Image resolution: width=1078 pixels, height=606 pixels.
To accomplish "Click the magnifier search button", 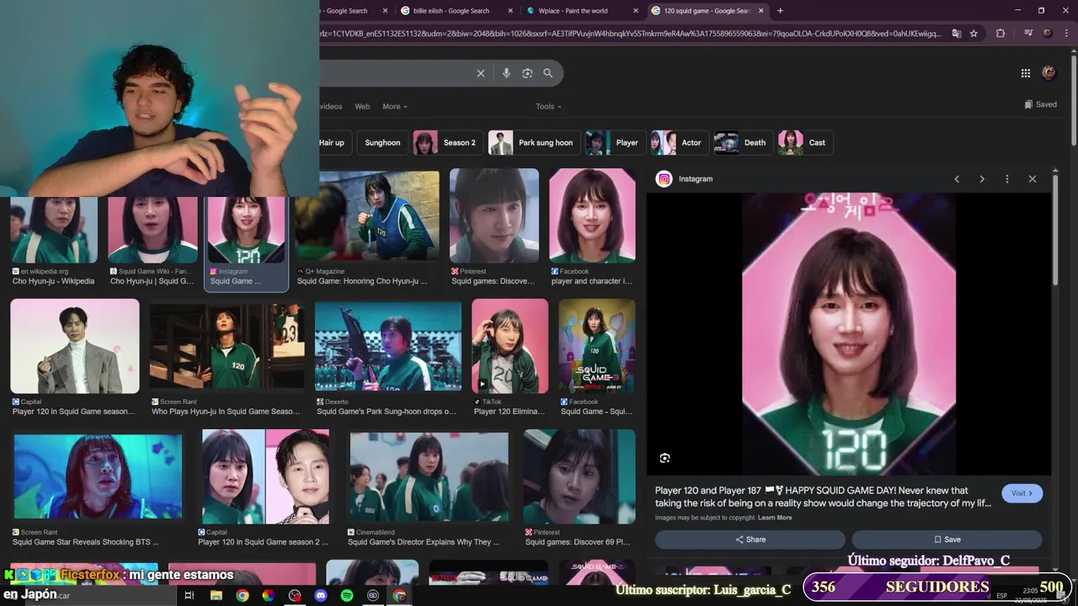I will click(x=548, y=73).
